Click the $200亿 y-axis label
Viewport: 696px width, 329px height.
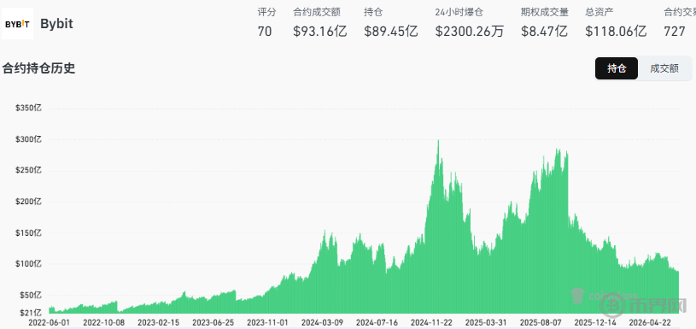pyautogui.click(x=28, y=202)
